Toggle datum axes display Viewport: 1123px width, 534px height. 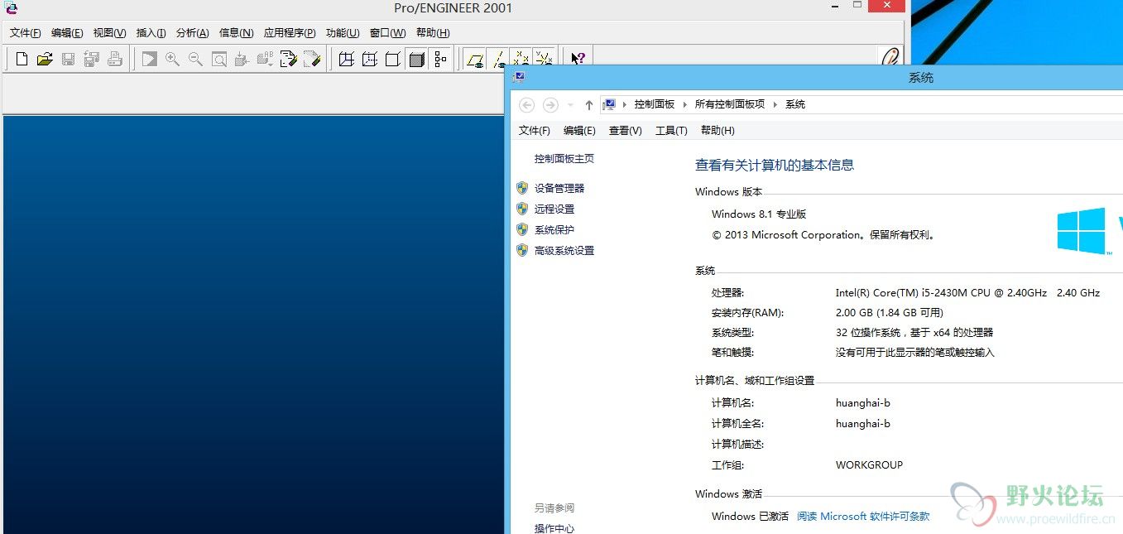pyautogui.click(x=497, y=59)
